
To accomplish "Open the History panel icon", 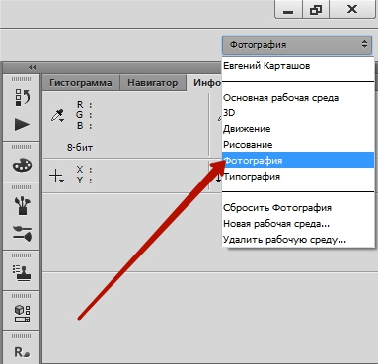I will pyautogui.click(x=22, y=98).
